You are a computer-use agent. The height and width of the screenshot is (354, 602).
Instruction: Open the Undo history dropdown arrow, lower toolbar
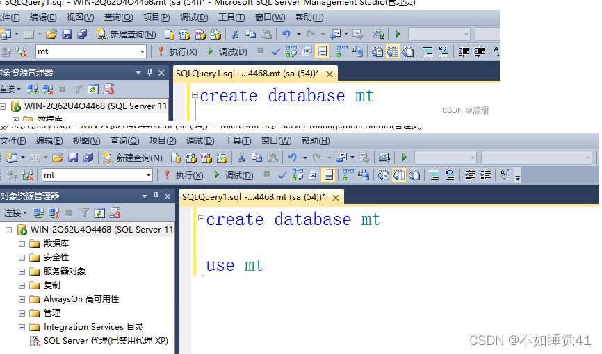tap(305, 158)
